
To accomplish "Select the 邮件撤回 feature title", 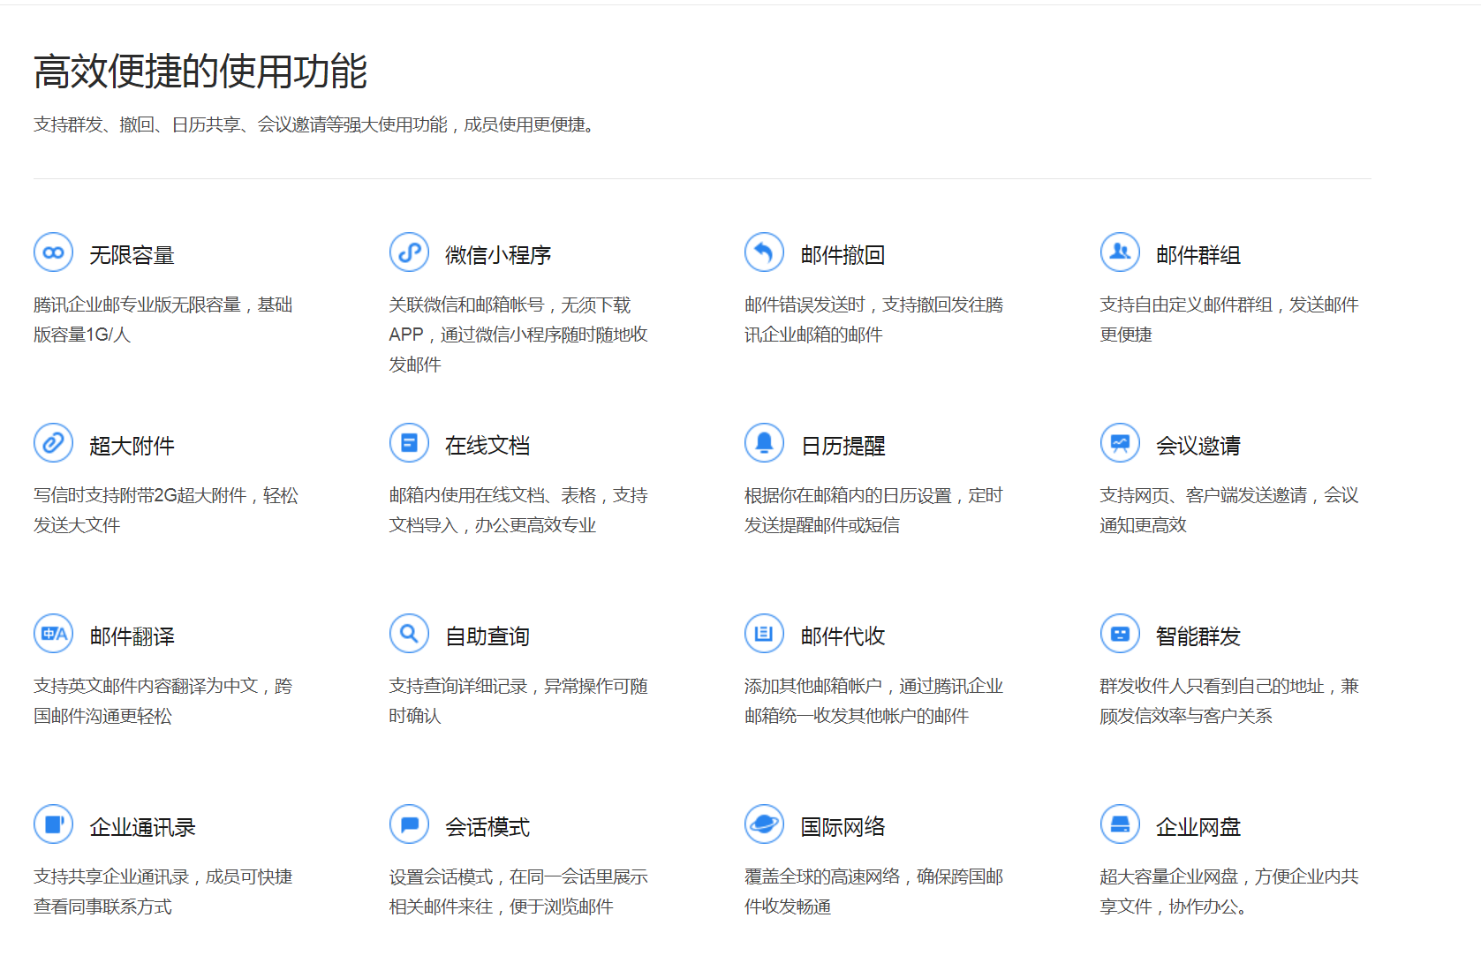I will pyautogui.click(x=843, y=255).
